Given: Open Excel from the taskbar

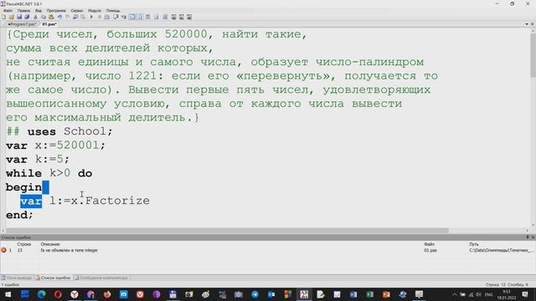Looking at the screenshot, I should tap(370, 294).
